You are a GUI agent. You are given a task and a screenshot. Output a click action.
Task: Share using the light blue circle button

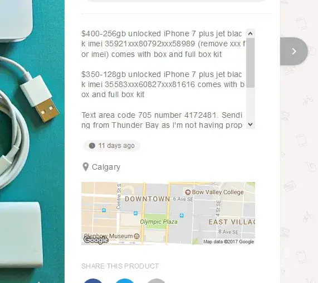pos(125,281)
